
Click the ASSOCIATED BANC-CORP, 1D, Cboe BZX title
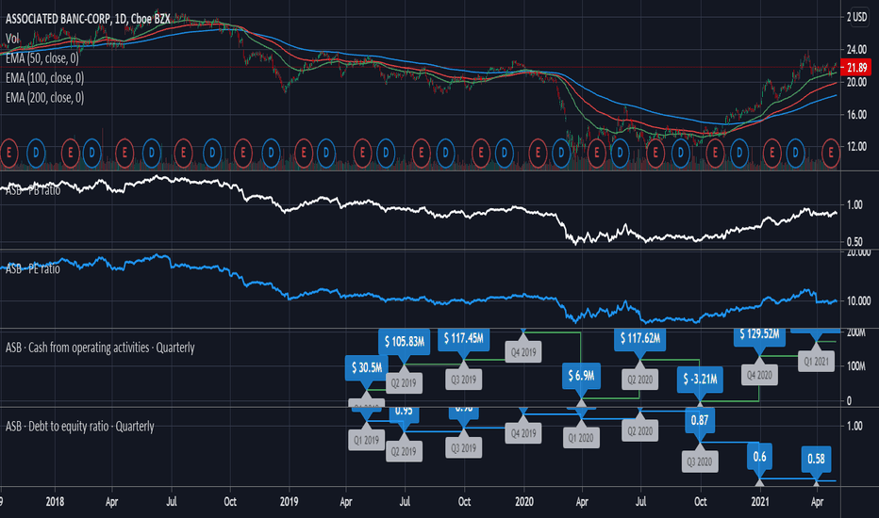coord(88,19)
